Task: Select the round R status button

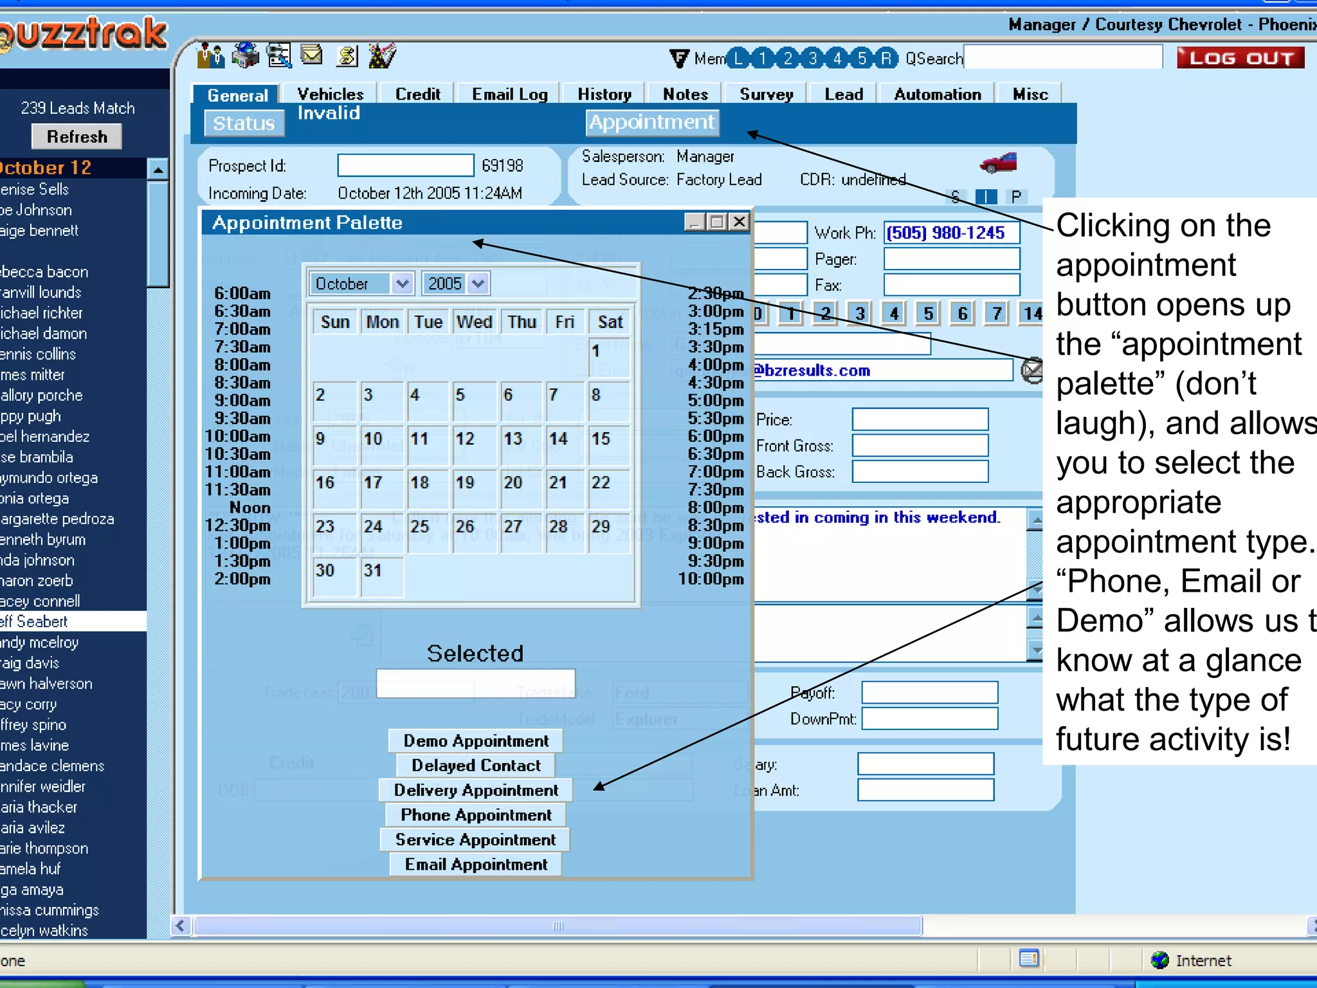Action: tap(886, 59)
